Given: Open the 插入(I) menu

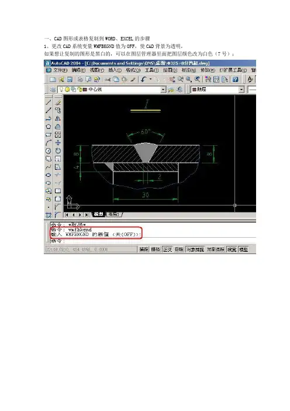Looking at the screenshot, I should (115, 70).
